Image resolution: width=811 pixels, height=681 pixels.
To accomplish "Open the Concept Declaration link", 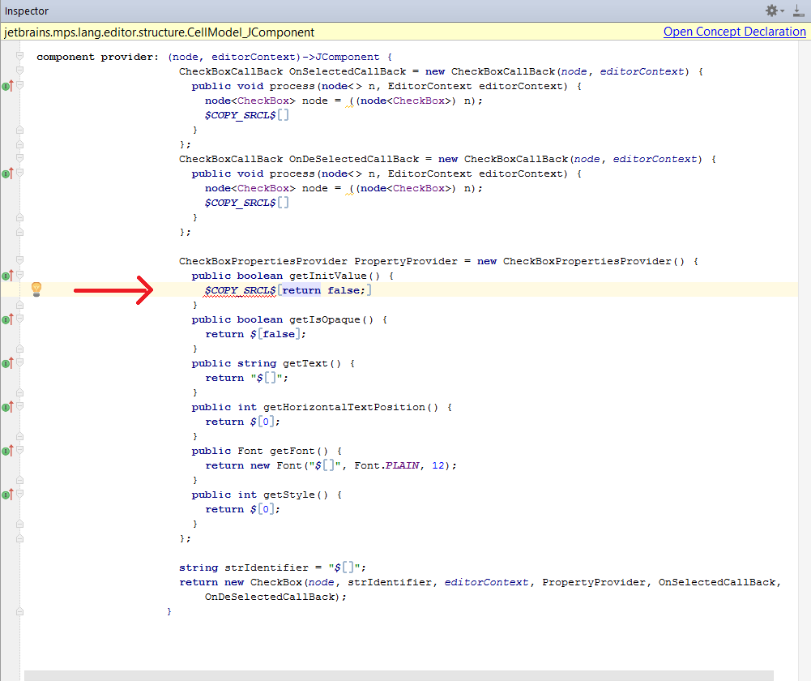I will 734,32.
